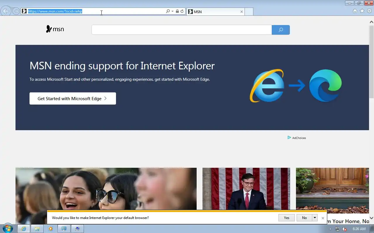Viewport: 374px width, 233px height.
Task: Click the Refresh page icon
Action: pyautogui.click(x=182, y=11)
